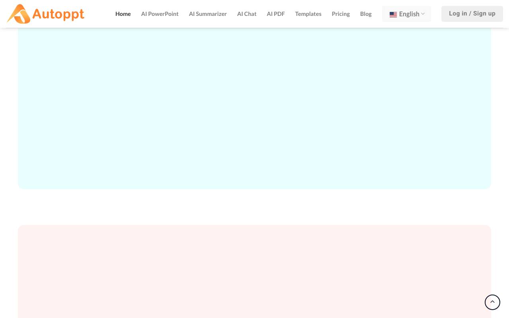View the Pricing page

341,14
